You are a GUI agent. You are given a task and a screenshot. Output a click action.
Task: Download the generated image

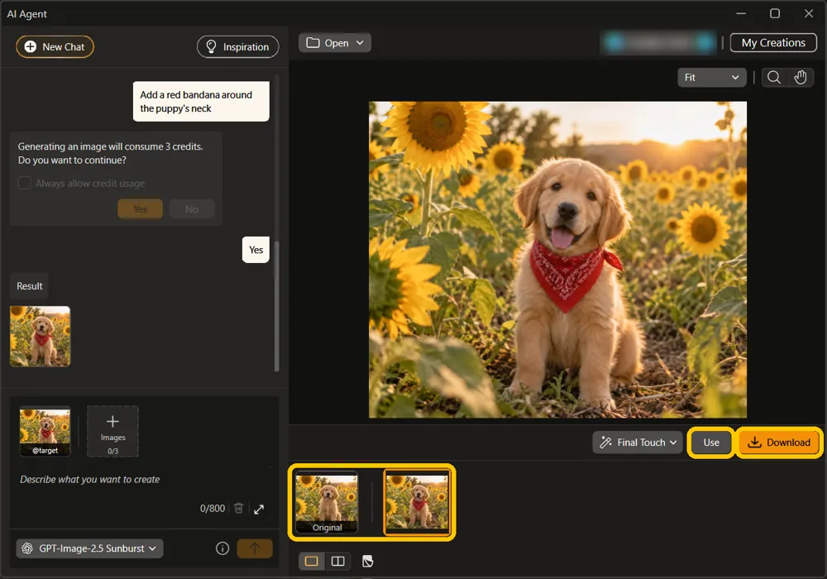click(779, 443)
